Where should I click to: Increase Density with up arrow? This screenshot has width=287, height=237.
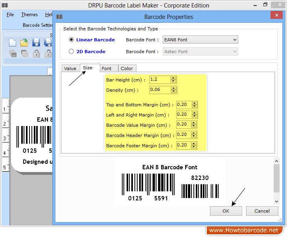[x=173, y=88]
